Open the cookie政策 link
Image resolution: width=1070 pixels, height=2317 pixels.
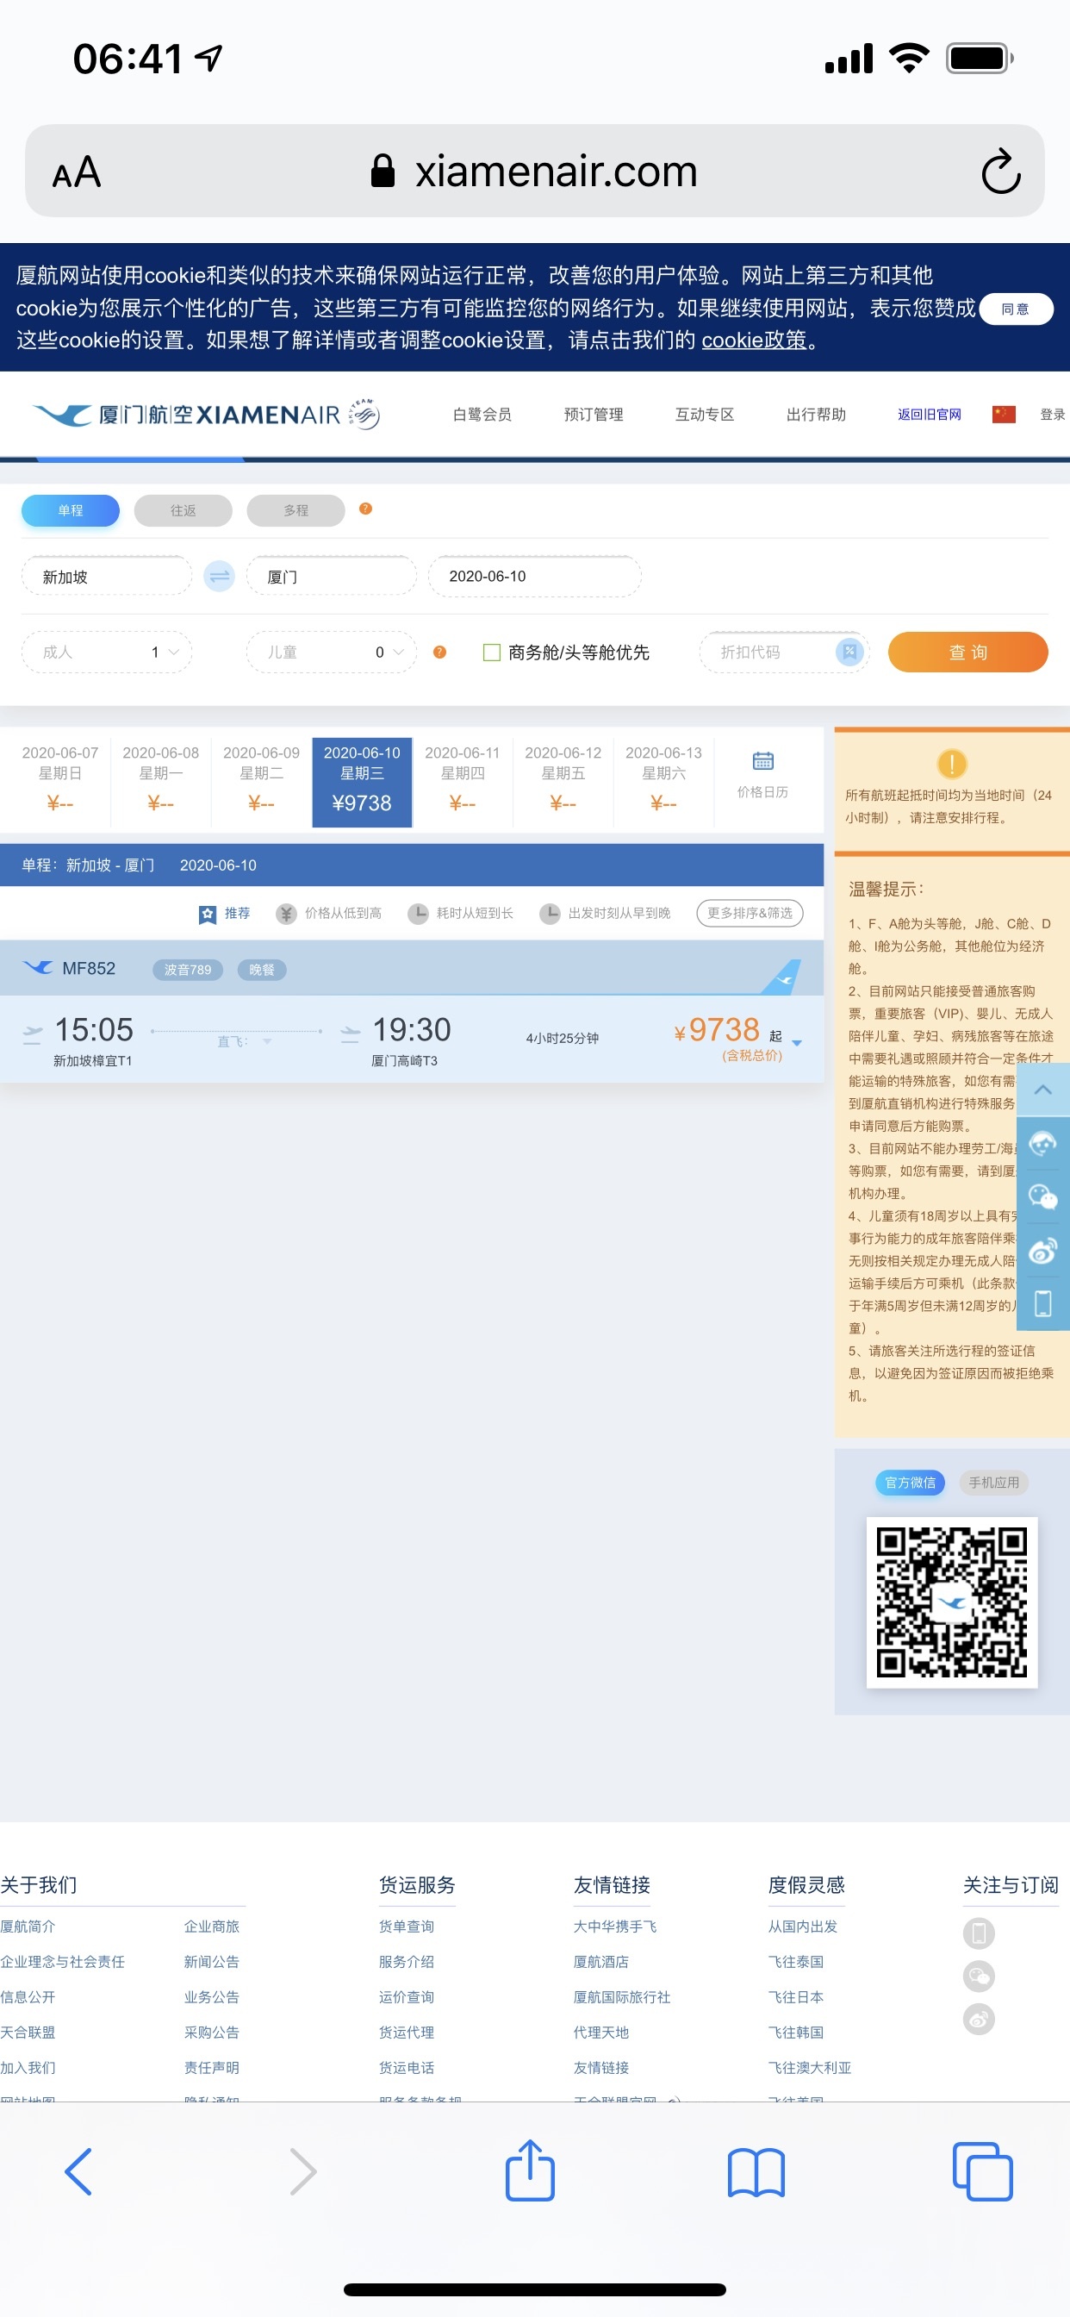click(x=754, y=340)
